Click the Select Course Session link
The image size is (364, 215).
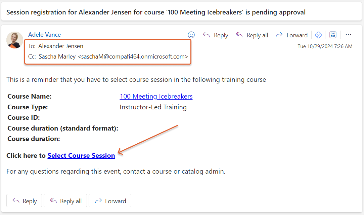pyautogui.click(x=81, y=155)
